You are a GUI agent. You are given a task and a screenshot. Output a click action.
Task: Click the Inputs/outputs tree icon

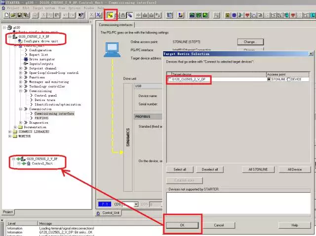[26, 64]
